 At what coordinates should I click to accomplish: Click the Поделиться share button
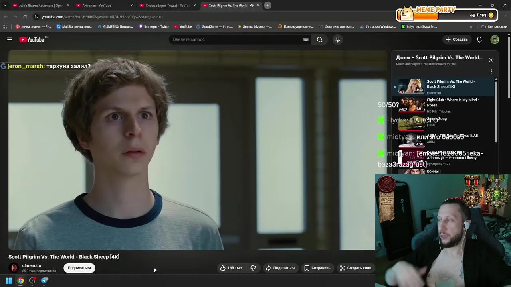click(280, 268)
